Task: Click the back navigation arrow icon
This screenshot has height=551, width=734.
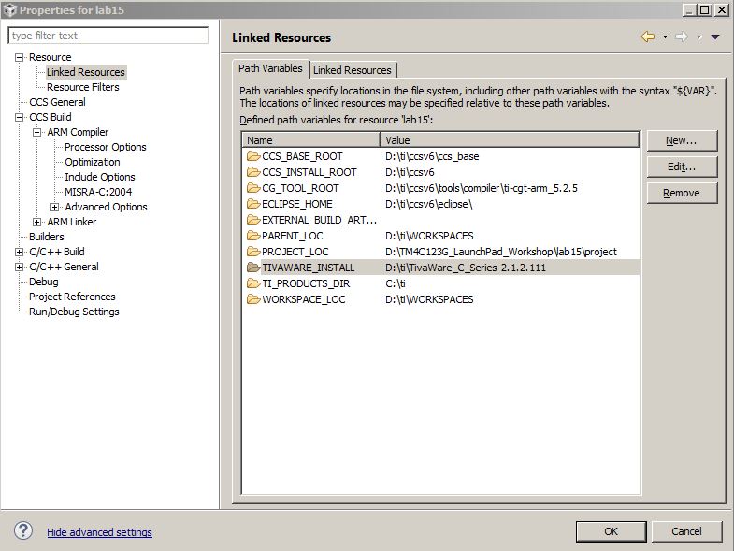Action: 648,36
